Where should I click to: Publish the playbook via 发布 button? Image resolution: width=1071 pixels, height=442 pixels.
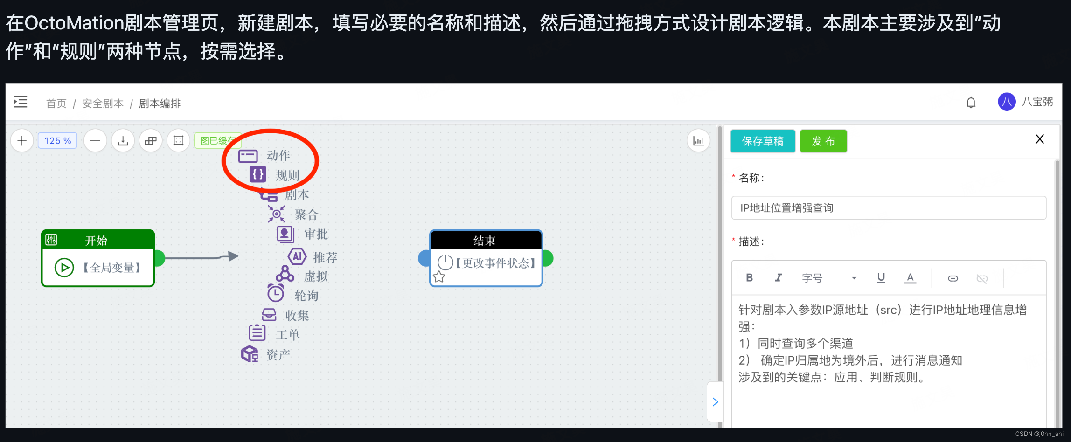823,141
